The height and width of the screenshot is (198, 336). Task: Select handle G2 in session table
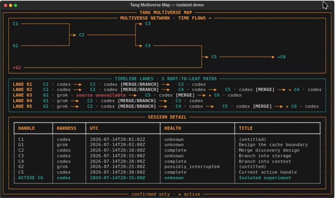(21, 167)
